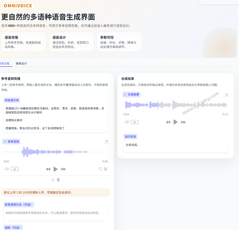Click the 语音克隆 feature card
Viewport: 239px width, 230px height.
coord(24,42)
